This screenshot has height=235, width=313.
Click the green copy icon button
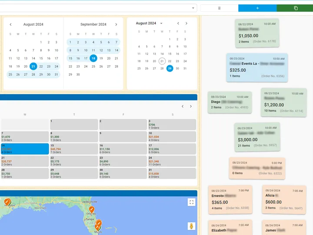click(296, 8)
